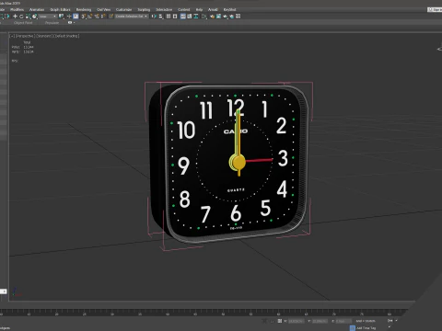Switch to the Populate ribbon tab
442x331 pixels.
(52, 23)
